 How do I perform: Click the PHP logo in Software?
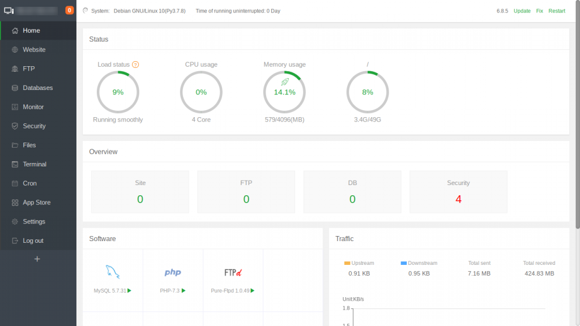point(173,272)
